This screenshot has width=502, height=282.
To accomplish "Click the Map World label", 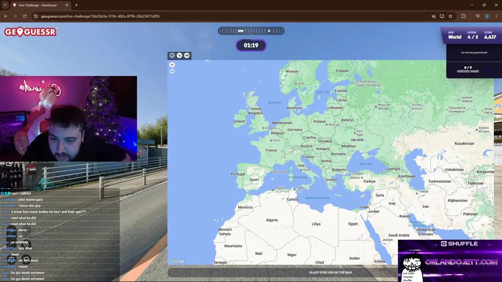I will [455, 35].
